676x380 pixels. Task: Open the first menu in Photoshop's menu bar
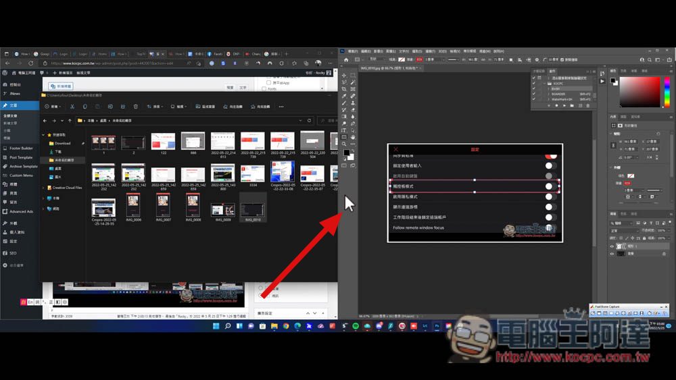pyautogui.click(x=353, y=51)
